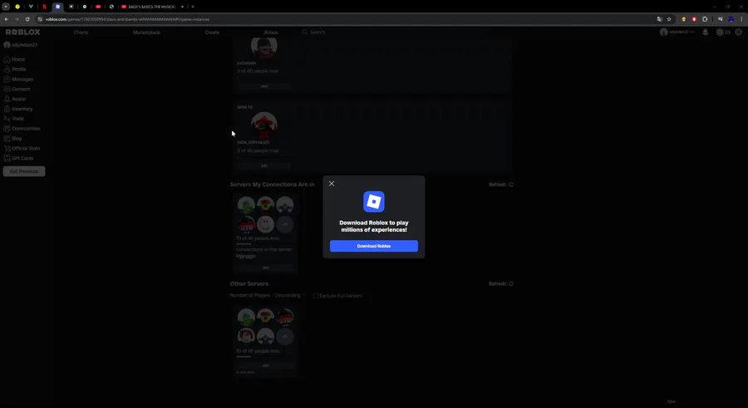Open the Chat panel at the bottom right
Viewport: 748px width, 408px height.
(672, 401)
